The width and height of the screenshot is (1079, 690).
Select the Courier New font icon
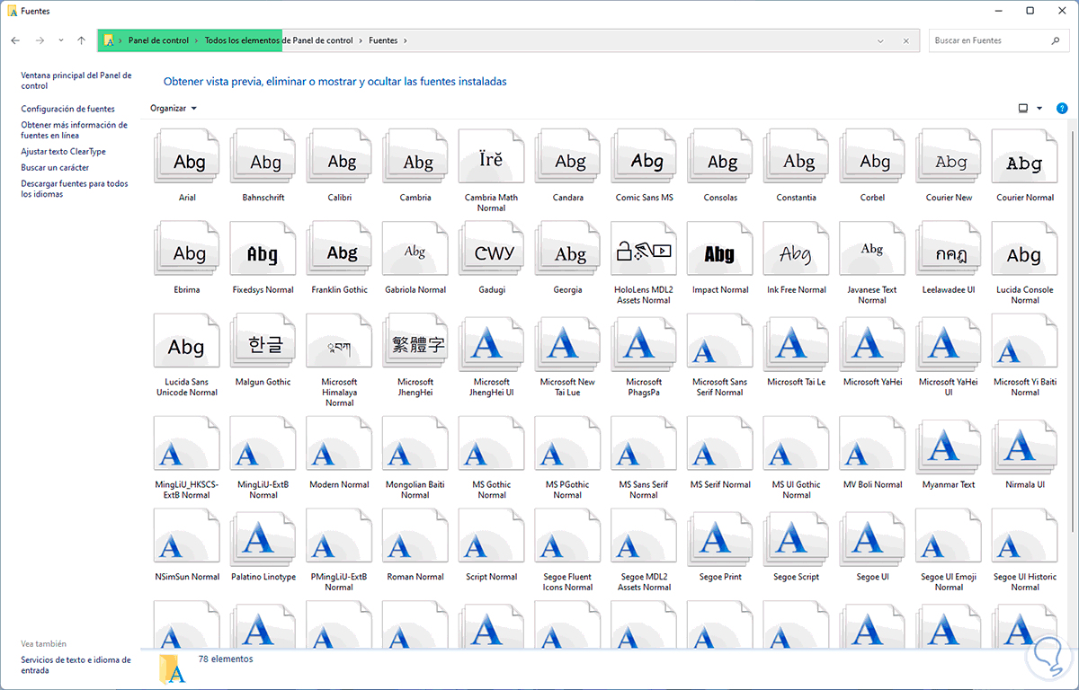coord(949,158)
